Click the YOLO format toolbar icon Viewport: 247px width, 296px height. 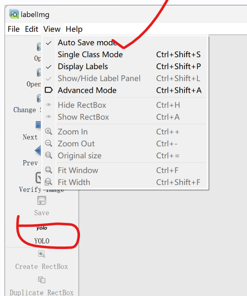coord(42,228)
